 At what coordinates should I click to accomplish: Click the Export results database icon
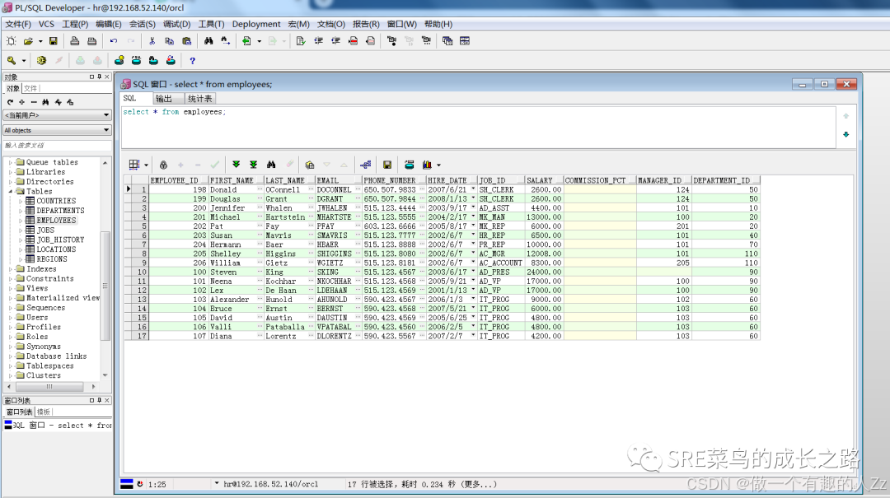coord(410,165)
